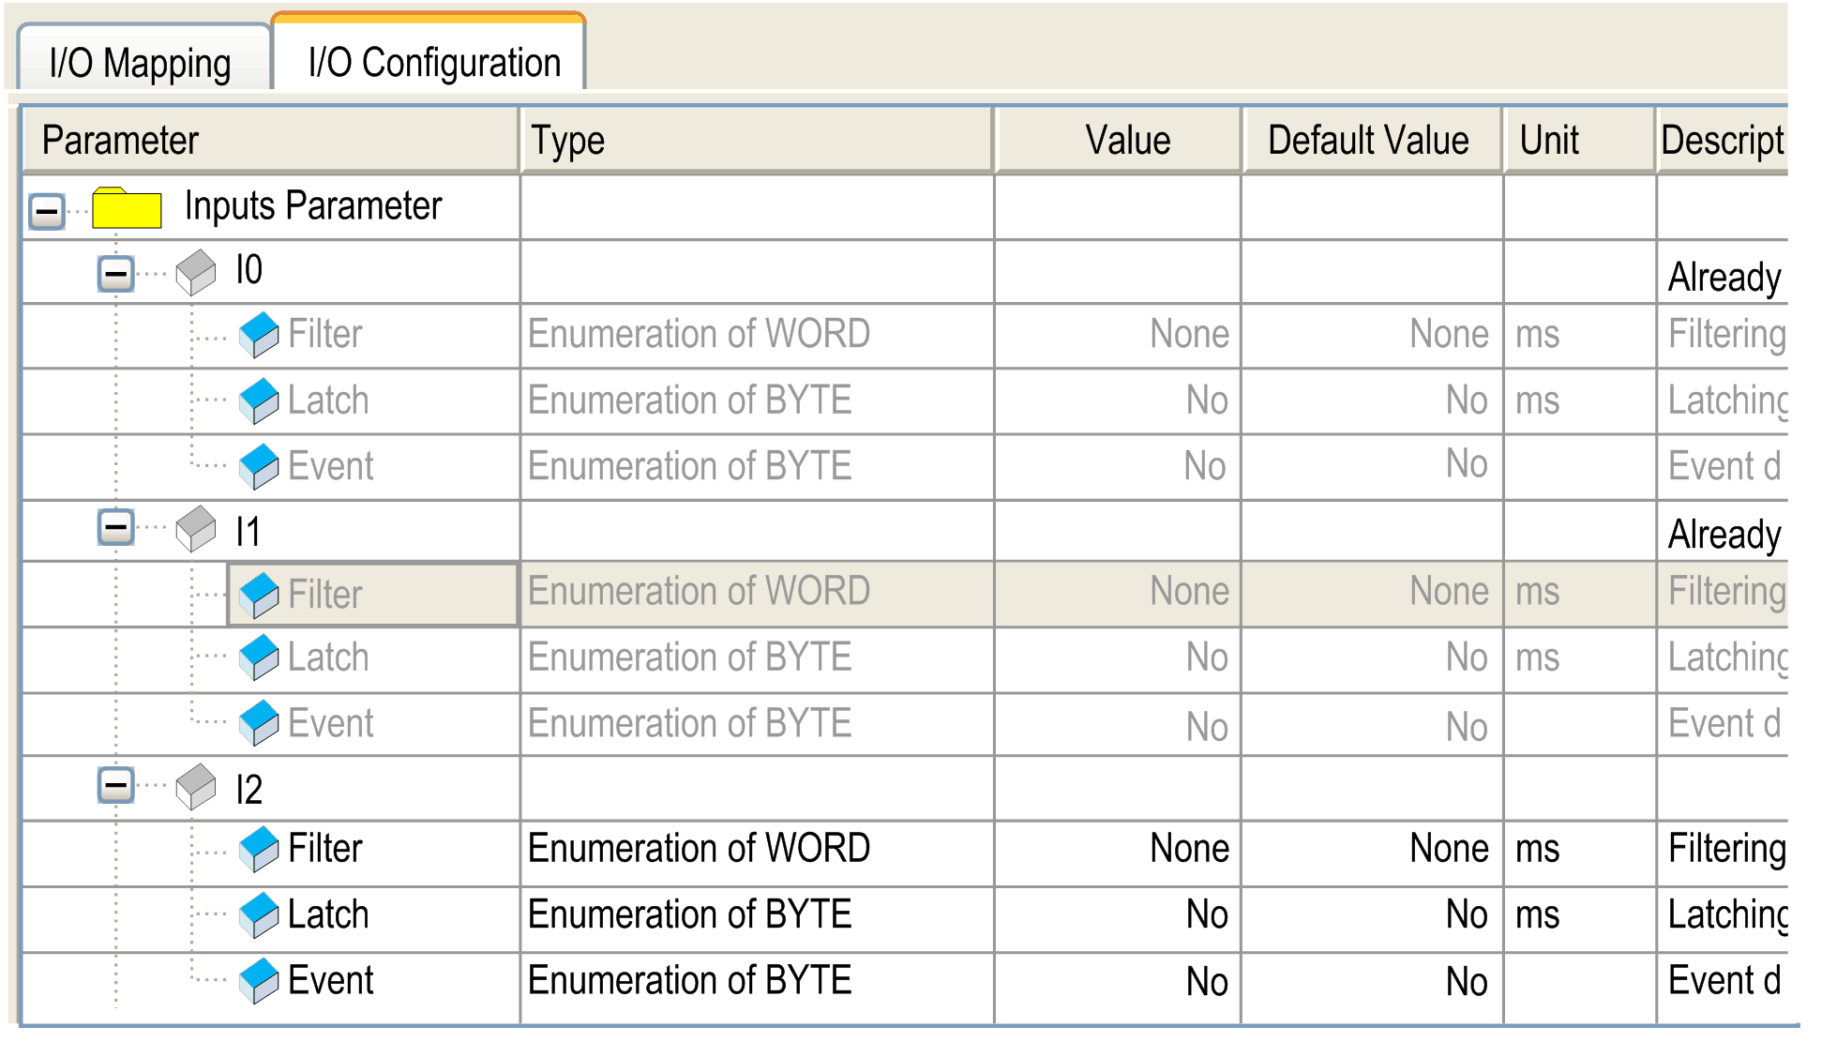
Task: Click the gray cube icon for I1
Action: point(196,529)
